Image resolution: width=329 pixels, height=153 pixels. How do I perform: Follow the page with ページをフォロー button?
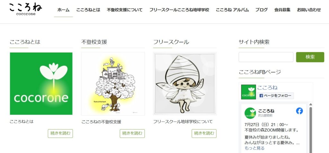pyautogui.click(x=275, y=96)
